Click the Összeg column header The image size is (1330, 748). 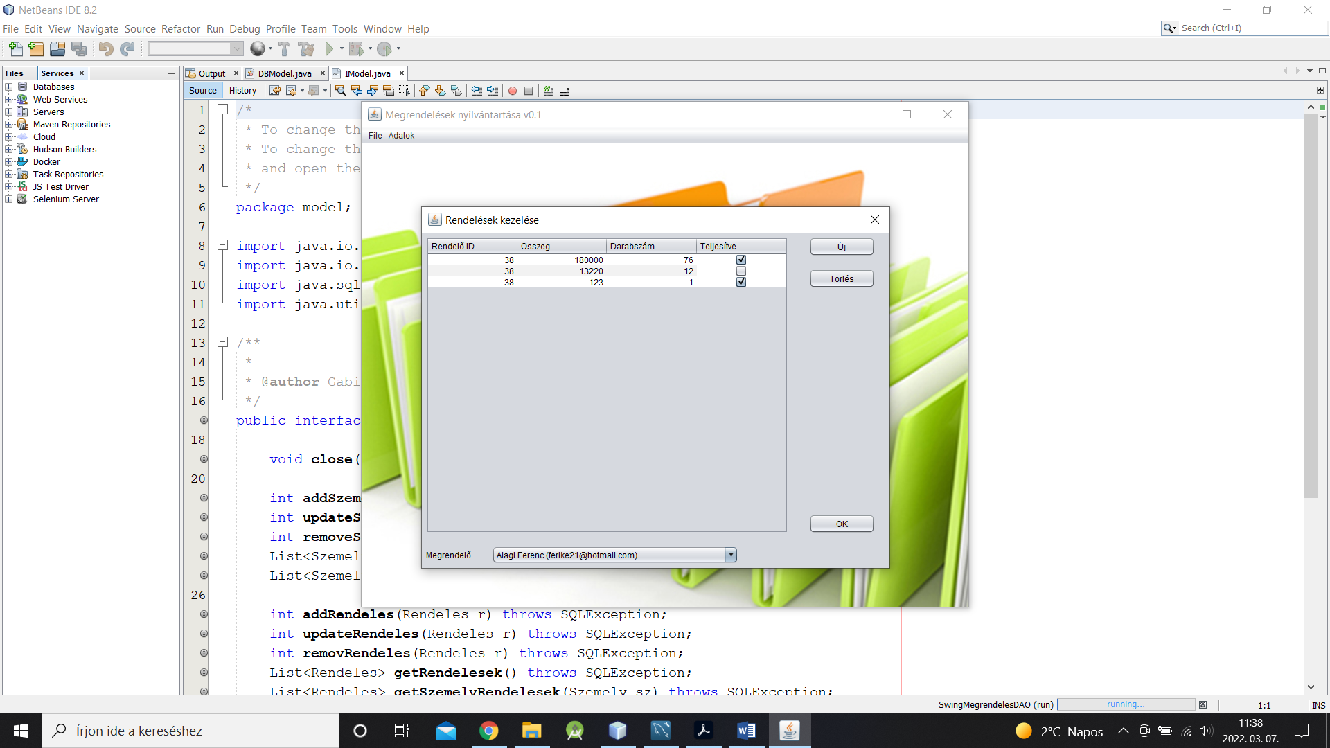click(x=561, y=246)
